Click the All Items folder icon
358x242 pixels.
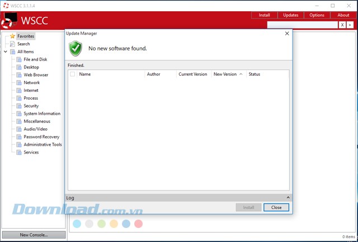pyautogui.click(x=12, y=52)
